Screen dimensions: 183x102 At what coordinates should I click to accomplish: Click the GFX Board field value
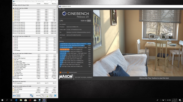[79, 35]
